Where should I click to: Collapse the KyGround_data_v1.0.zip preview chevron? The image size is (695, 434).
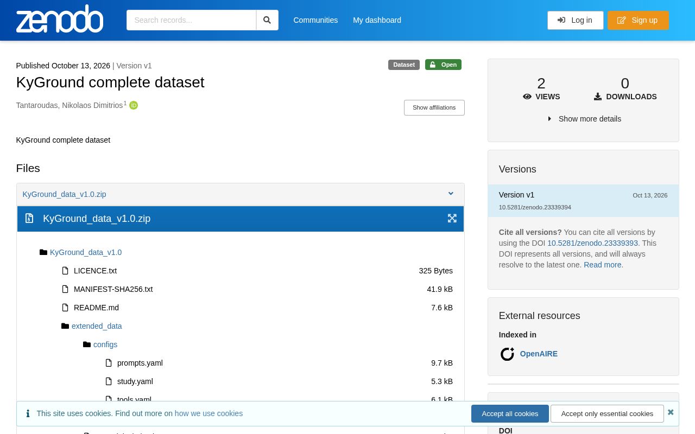451,194
